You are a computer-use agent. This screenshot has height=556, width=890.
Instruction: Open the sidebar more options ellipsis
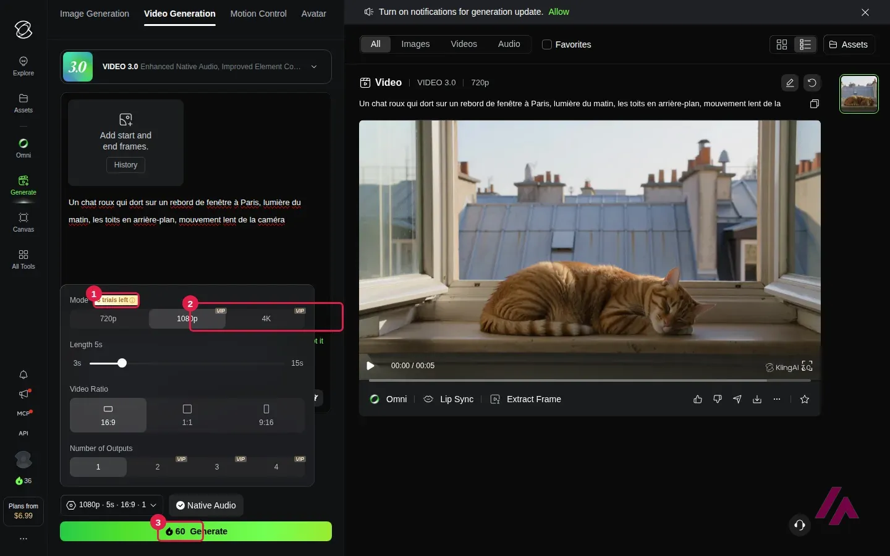pyautogui.click(x=23, y=539)
